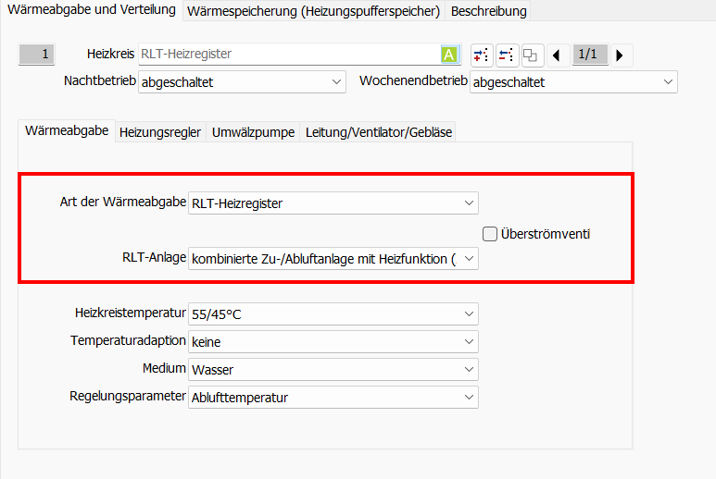
Task: Click the Heizkreis name input field
Action: 287,55
